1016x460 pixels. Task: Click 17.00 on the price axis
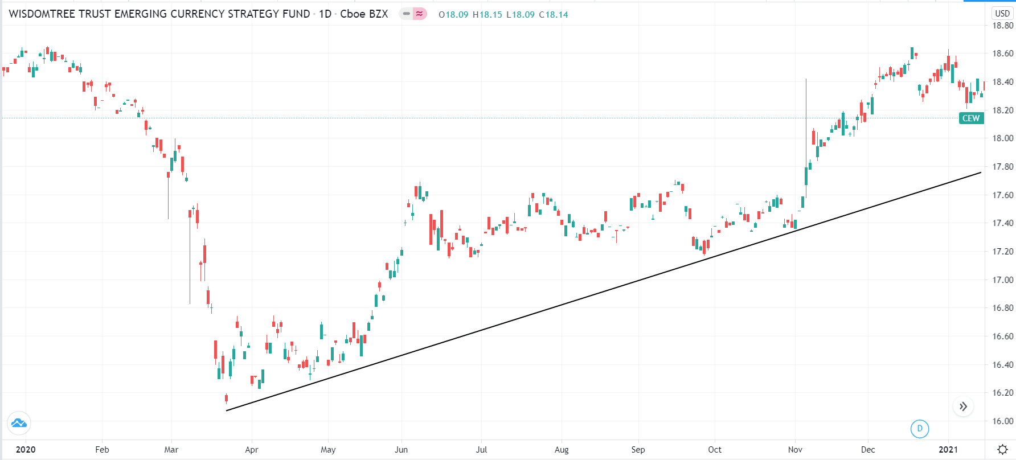pyautogui.click(x=1002, y=280)
